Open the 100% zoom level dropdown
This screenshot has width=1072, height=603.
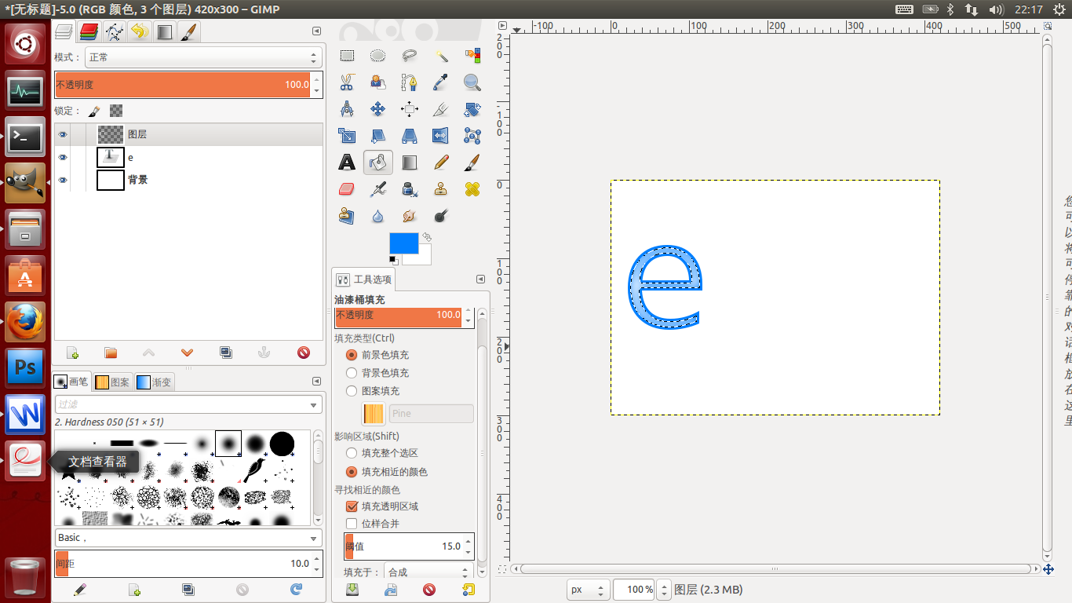(664, 590)
